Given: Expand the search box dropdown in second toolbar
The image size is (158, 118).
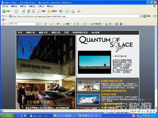Looking at the screenshot, I should tap(39, 24).
